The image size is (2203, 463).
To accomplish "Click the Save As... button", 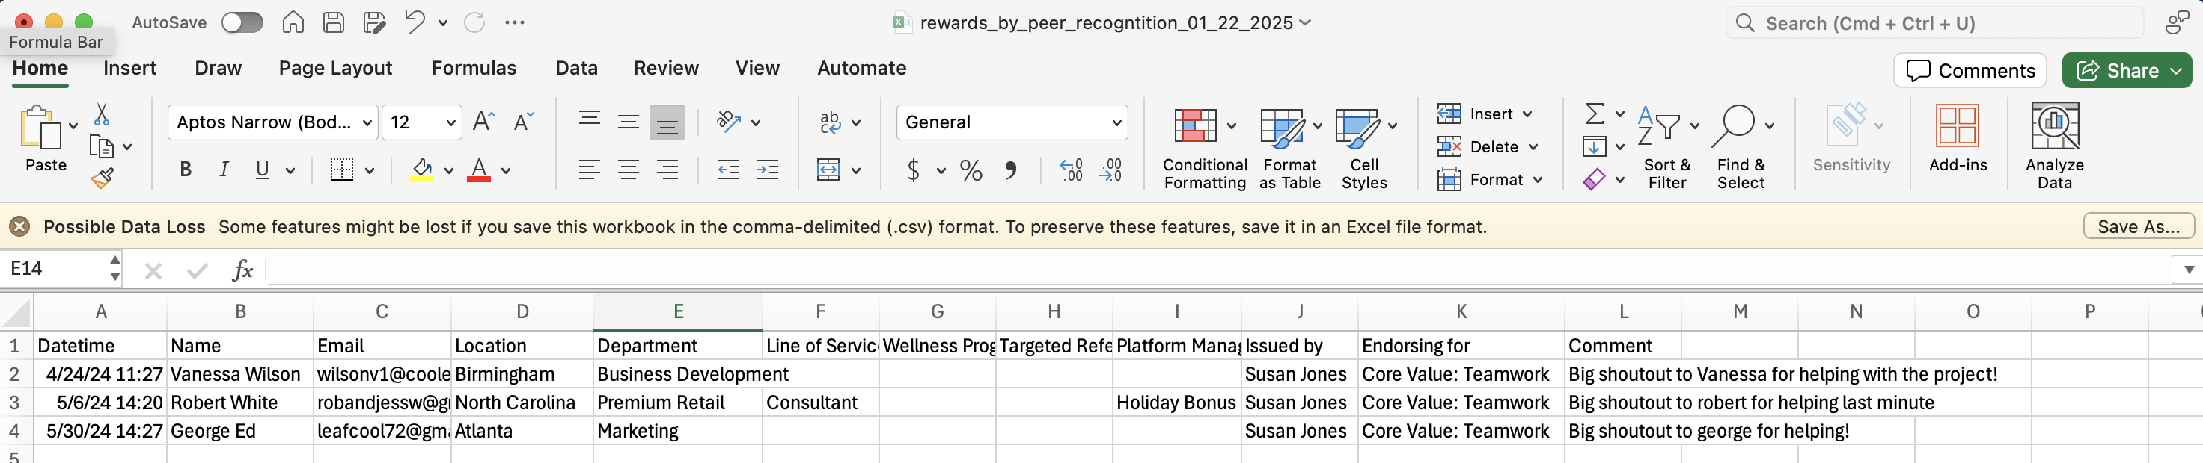I will click(2137, 226).
